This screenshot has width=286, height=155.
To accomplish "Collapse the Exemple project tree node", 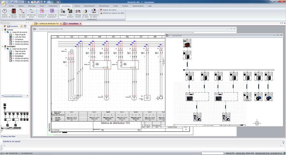I will click(2, 30).
